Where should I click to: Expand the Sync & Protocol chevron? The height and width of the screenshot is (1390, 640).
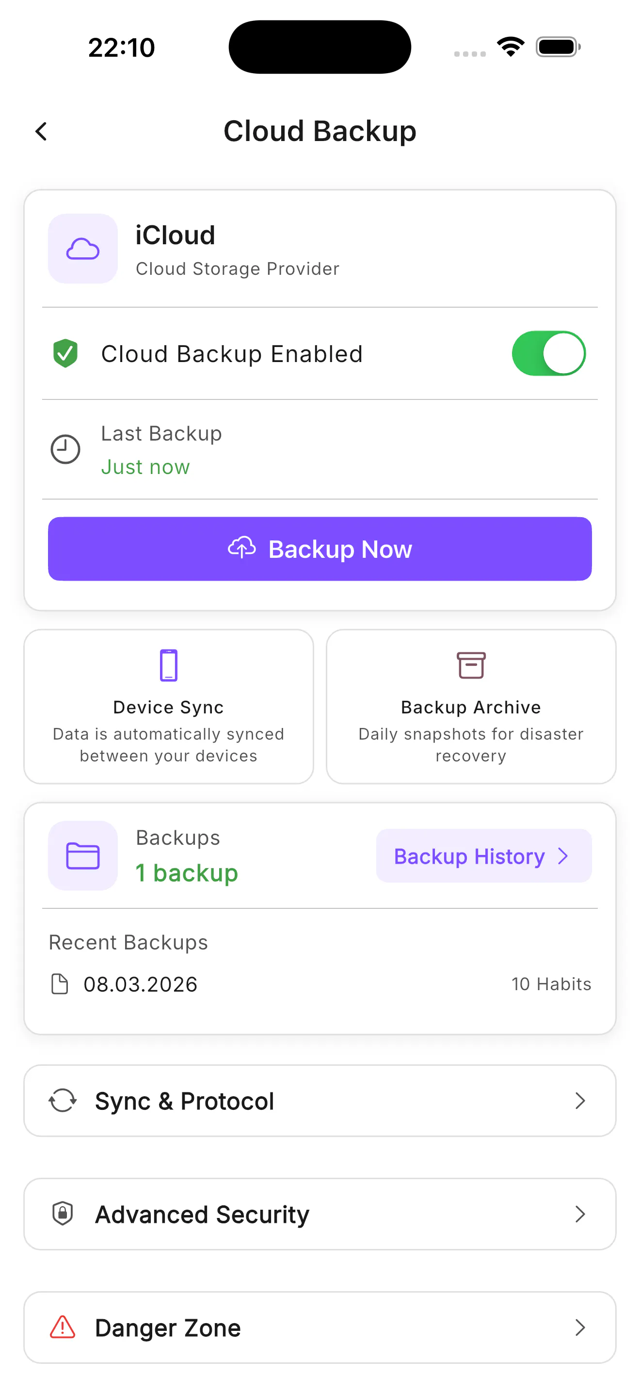pyautogui.click(x=580, y=1101)
